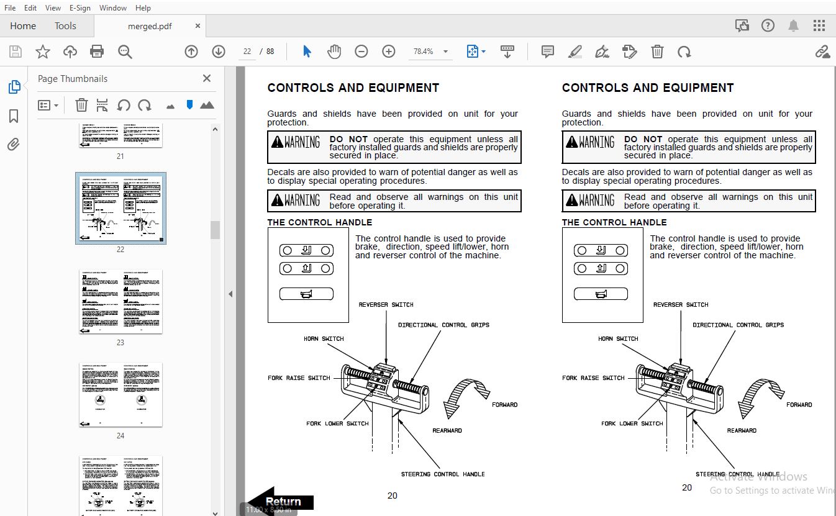Toggle the Bookmarks sidebar panel
The height and width of the screenshot is (516, 836).
click(x=14, y=116)
